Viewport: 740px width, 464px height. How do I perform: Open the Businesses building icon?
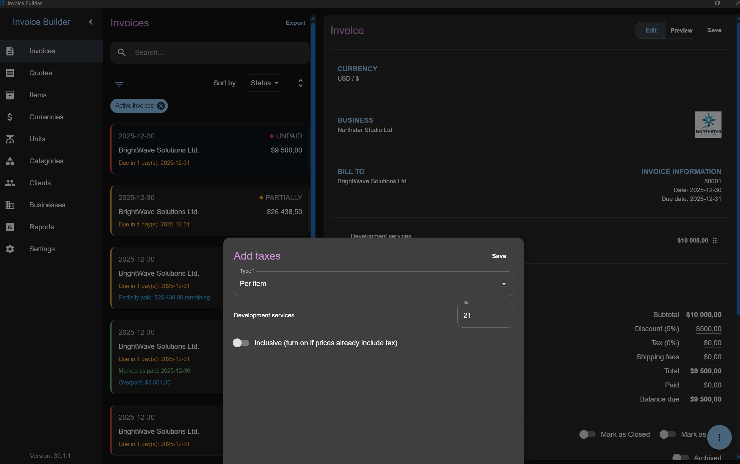10,205
